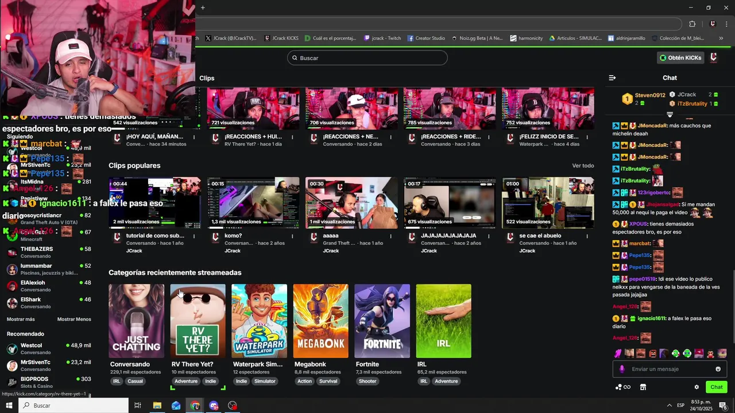Open THEBAZERS channel in the sidebar
735x413 pixels.
coord(49,252)
